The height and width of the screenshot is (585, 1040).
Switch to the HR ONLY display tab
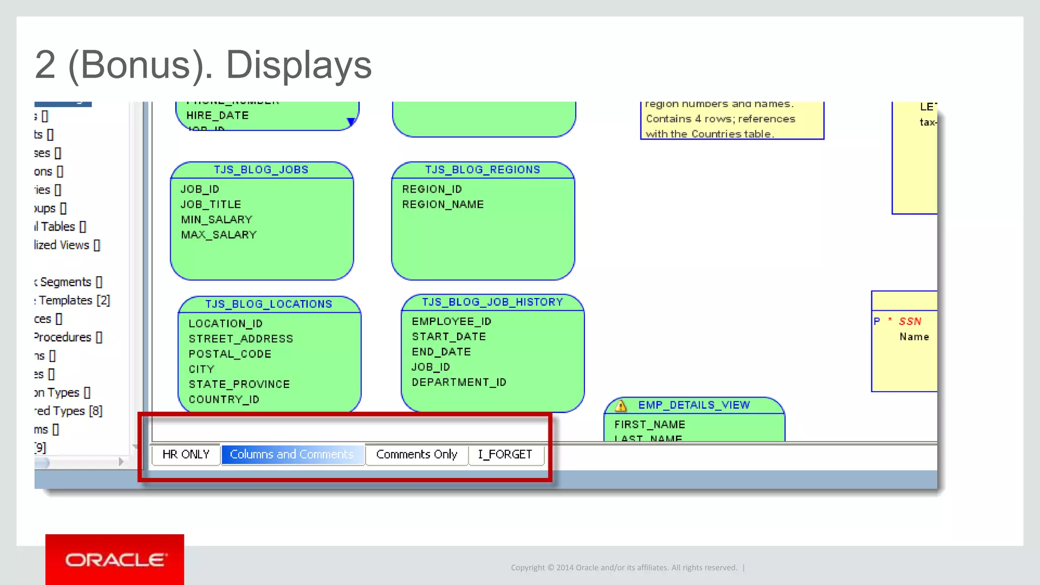[x=186, y=454]
